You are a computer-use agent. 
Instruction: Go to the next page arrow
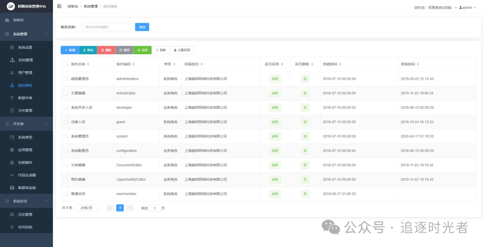(130, 208)
